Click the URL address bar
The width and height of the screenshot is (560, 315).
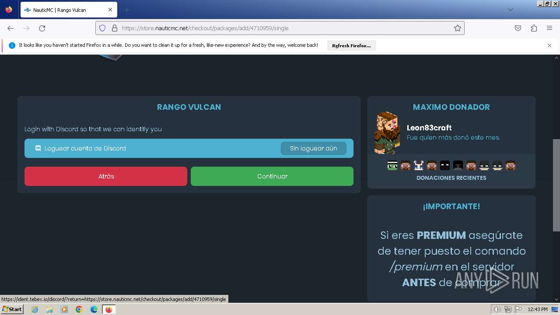point(280,28)
